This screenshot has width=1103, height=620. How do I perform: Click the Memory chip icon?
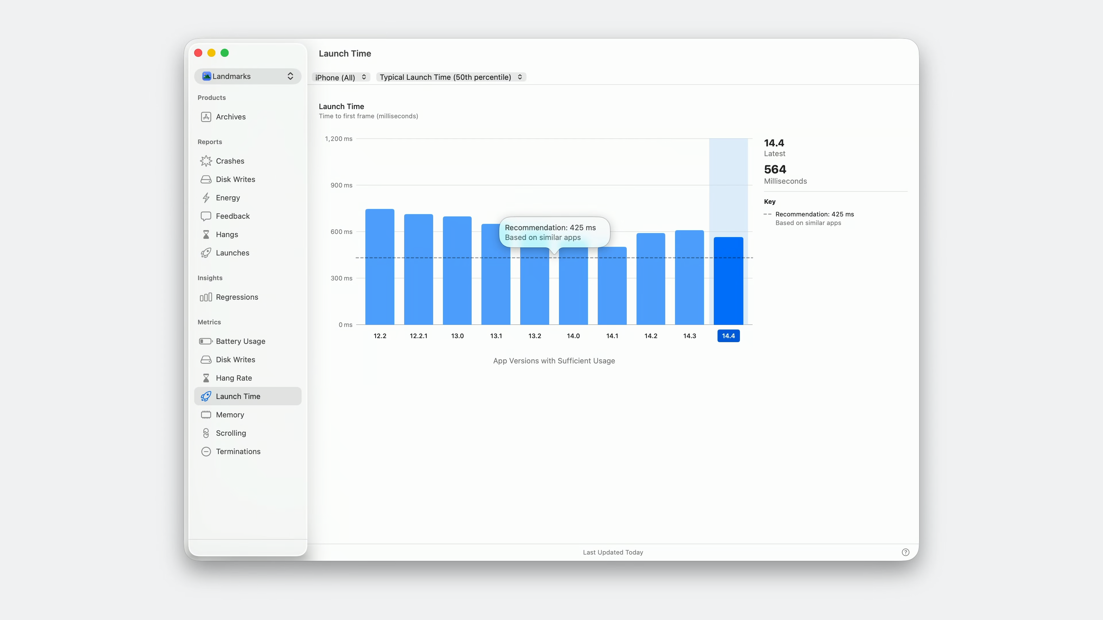point(206,414)
